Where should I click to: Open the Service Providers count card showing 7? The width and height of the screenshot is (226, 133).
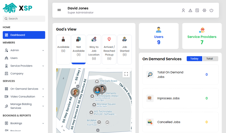point(202,36)
